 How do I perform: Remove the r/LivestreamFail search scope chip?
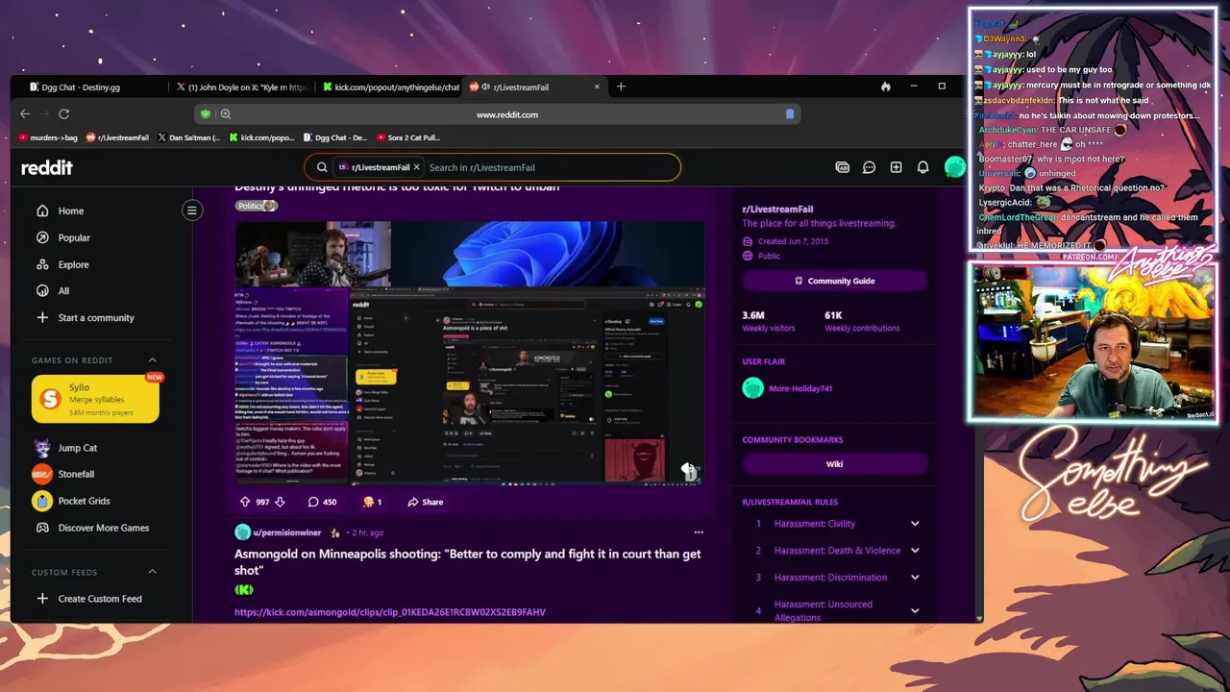pos(416,167)
